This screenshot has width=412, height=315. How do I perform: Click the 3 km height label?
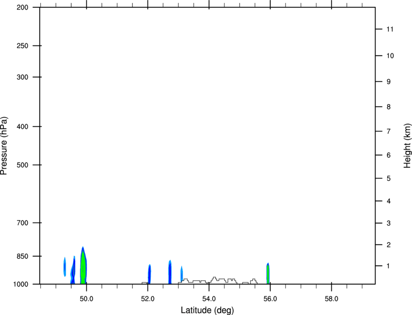tap(389, 223)
